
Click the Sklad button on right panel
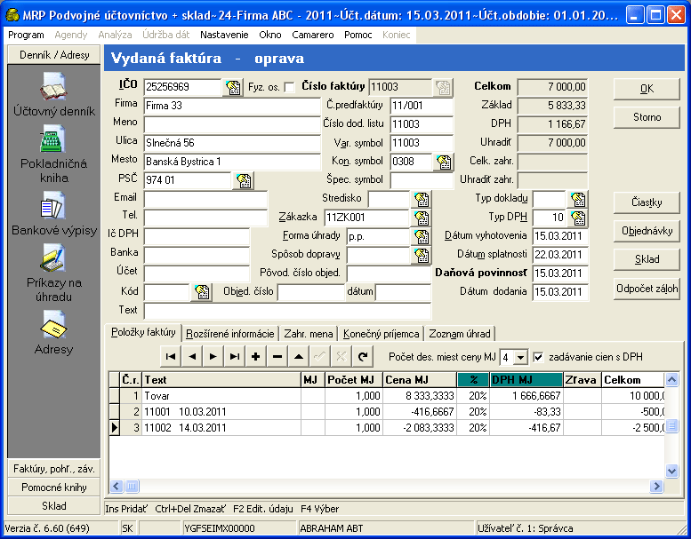(647, 259)
